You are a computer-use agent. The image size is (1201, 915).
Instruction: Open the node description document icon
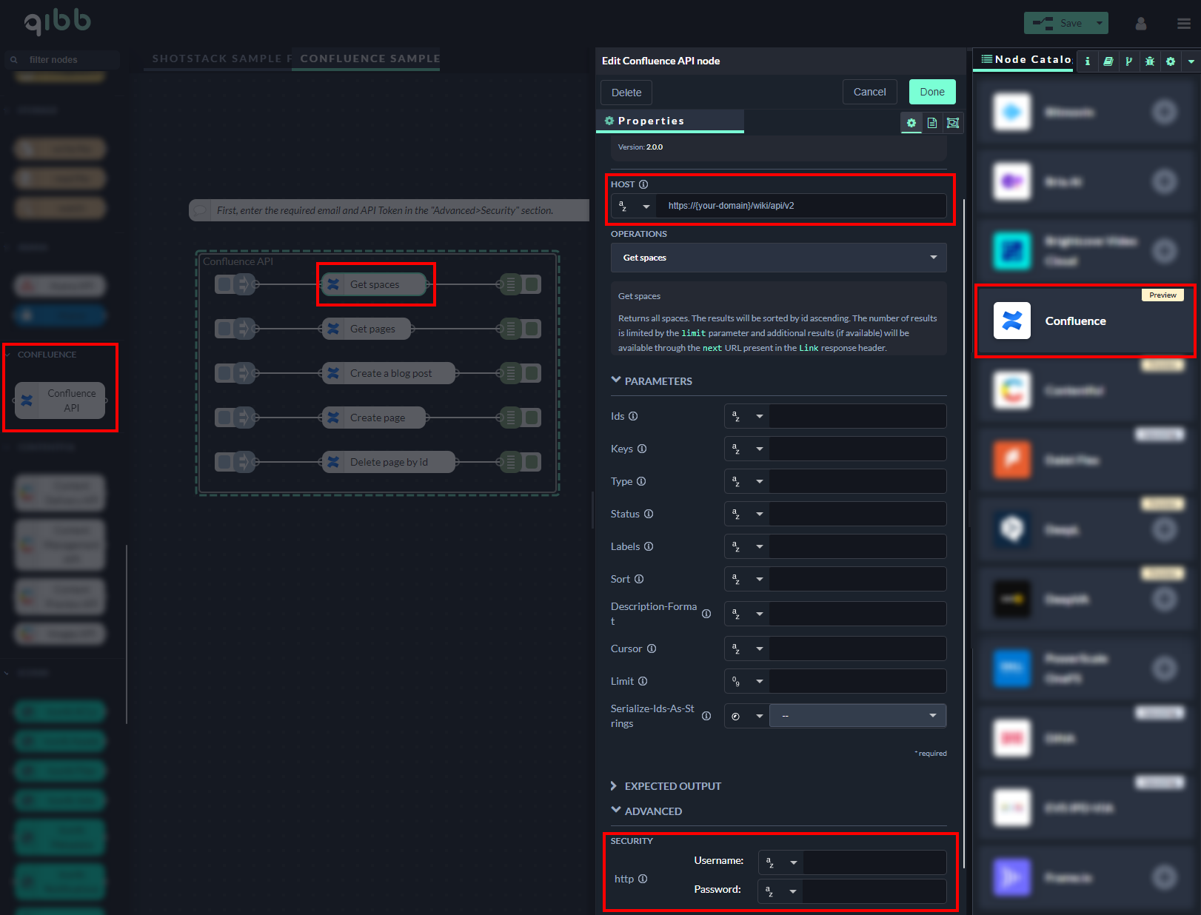coord(932,123)
